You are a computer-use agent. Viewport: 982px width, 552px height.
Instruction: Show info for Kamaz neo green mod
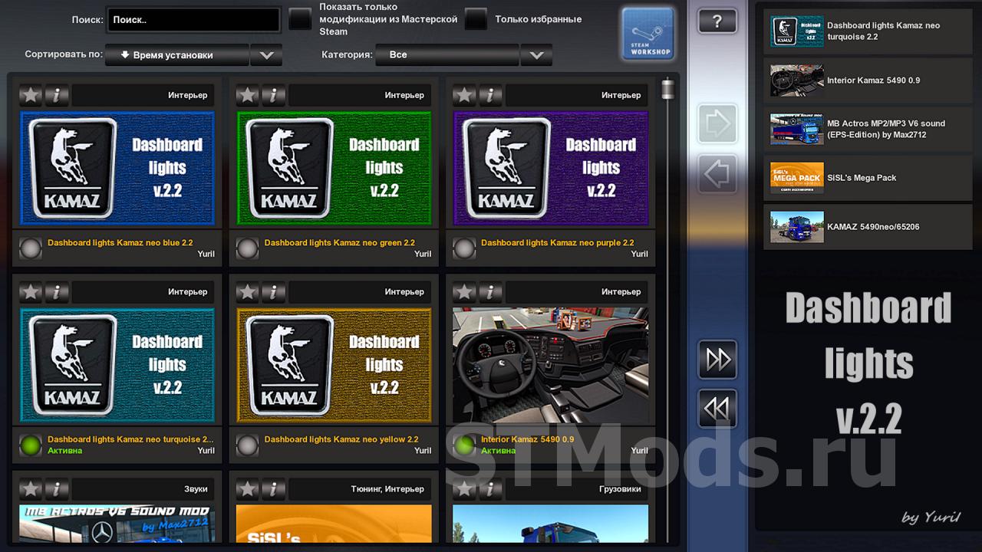pyautogui.click(x=274, y=95)
